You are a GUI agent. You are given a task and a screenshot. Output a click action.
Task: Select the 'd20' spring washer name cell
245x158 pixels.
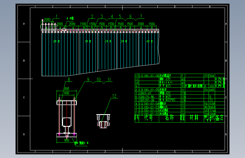click(165, 93)
